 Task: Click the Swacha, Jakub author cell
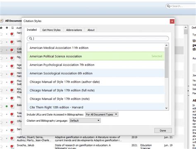click(x=26, y=145)
